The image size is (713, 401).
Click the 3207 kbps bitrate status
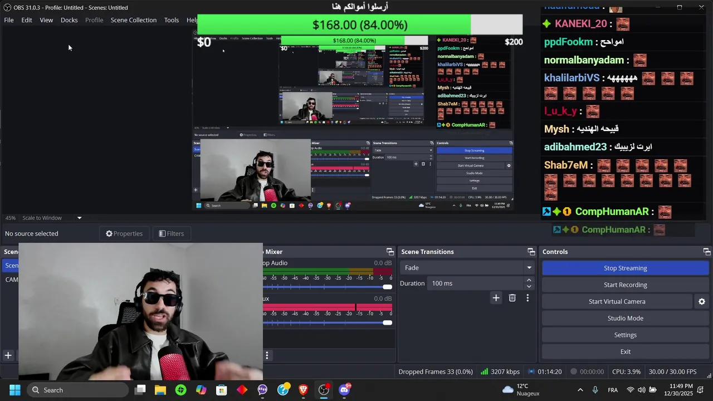click(500, 371)
